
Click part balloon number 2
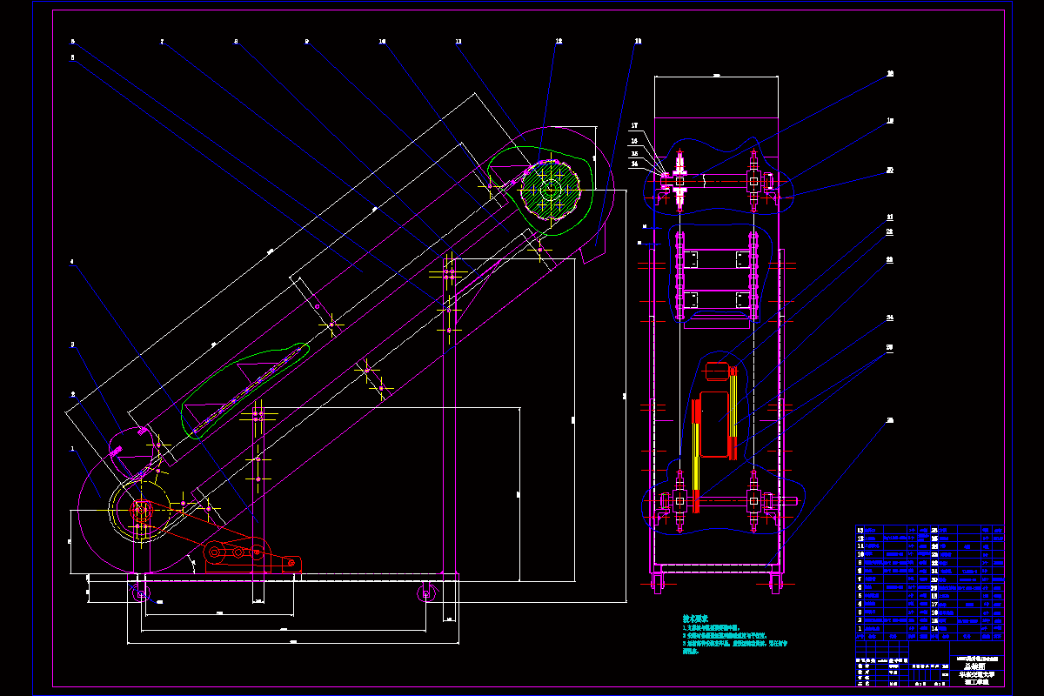[x=73, y=394]
